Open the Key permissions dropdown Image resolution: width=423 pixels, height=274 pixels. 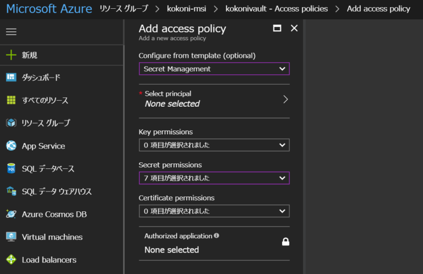click(x=214, y=145)
